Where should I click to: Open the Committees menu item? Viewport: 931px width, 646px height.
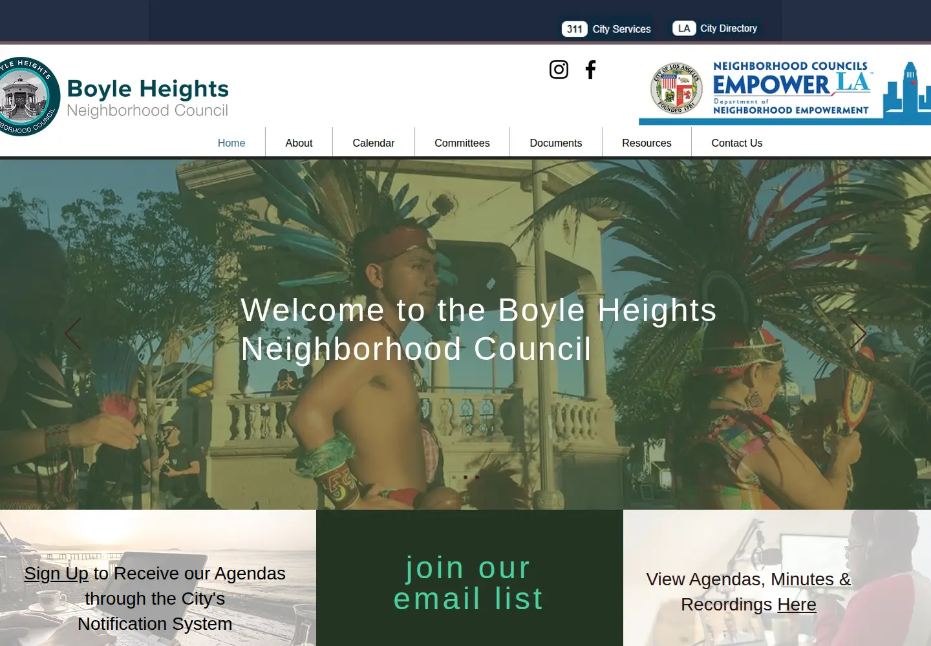(462, 143)
